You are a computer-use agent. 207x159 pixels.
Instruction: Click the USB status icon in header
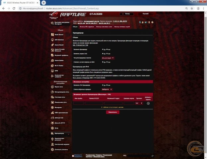pyautogui.click(x=149, y=22)
